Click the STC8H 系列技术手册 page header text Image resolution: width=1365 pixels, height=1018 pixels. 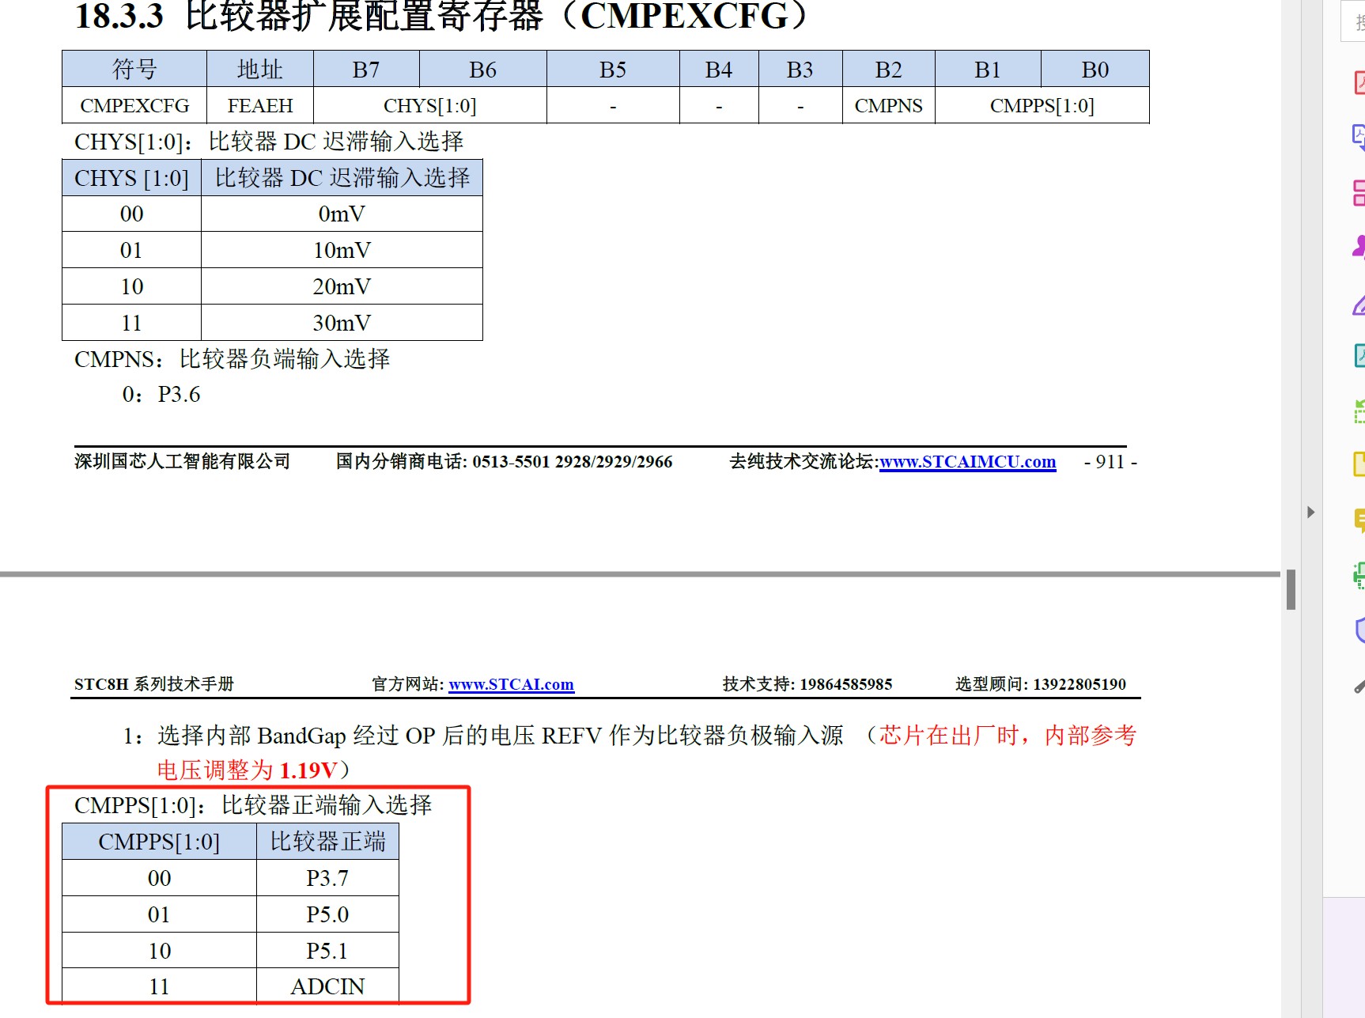[154, 684]
